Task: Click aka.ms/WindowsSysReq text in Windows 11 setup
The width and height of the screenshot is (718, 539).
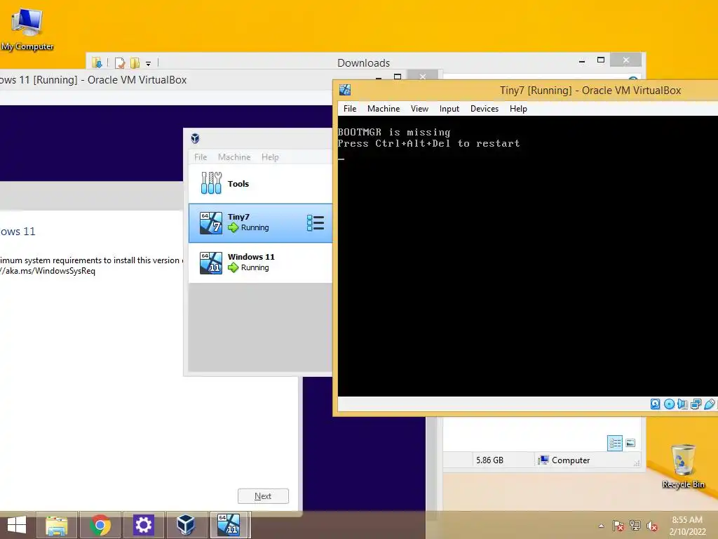Action: [x=48, y=271]
